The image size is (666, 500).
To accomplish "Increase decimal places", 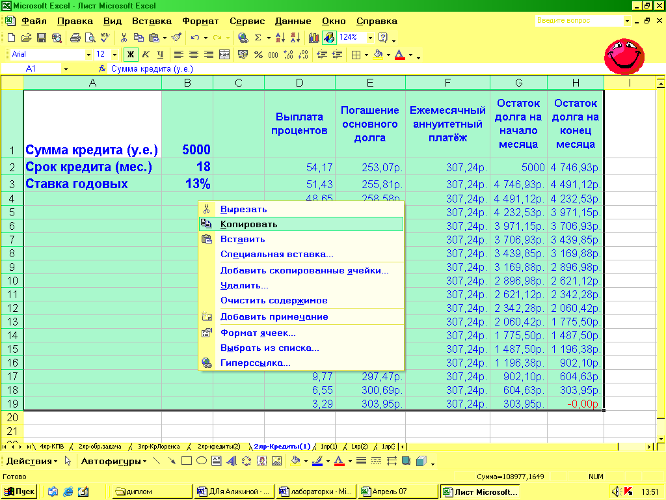I will [288, 55].
